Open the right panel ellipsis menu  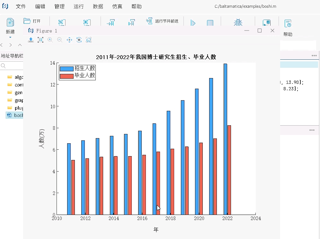[314, 55]
